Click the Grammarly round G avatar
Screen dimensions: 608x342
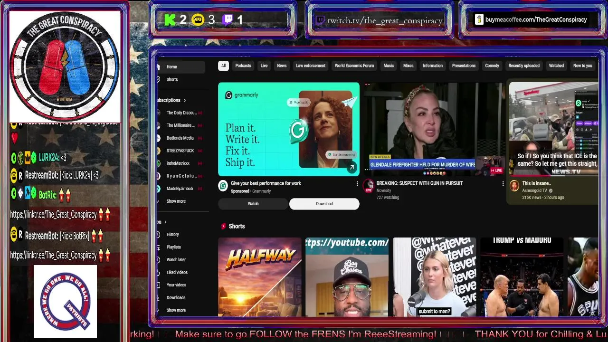pyautogui.click(x=223, y=186)
